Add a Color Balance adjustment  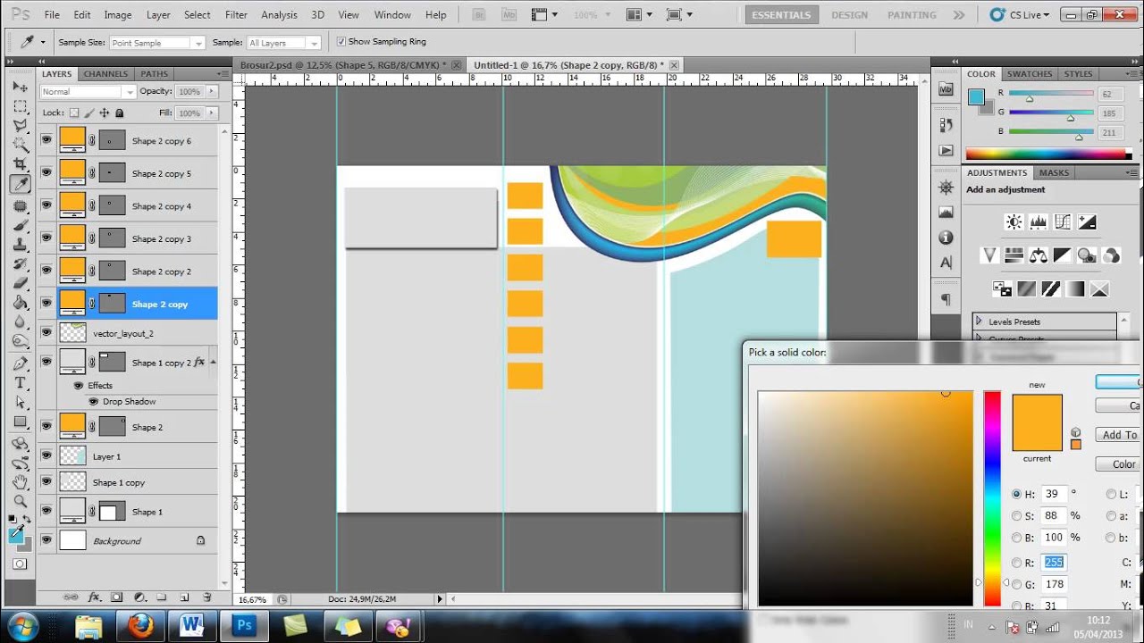(x=1038, y=255)
